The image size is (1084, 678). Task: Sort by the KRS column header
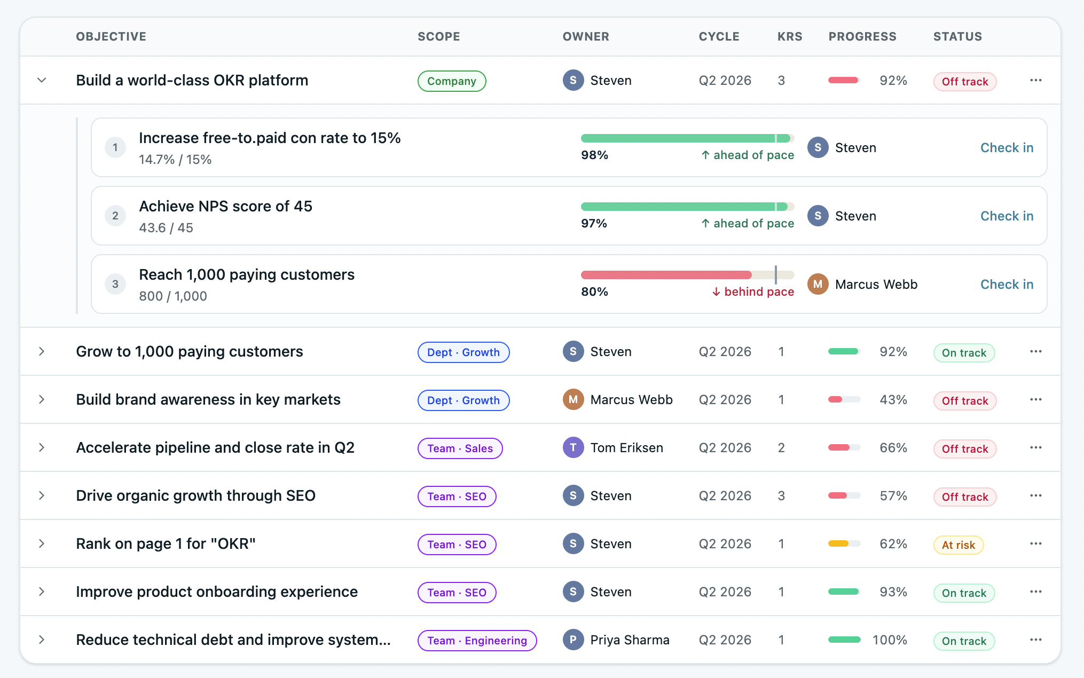tap(790, 37)
